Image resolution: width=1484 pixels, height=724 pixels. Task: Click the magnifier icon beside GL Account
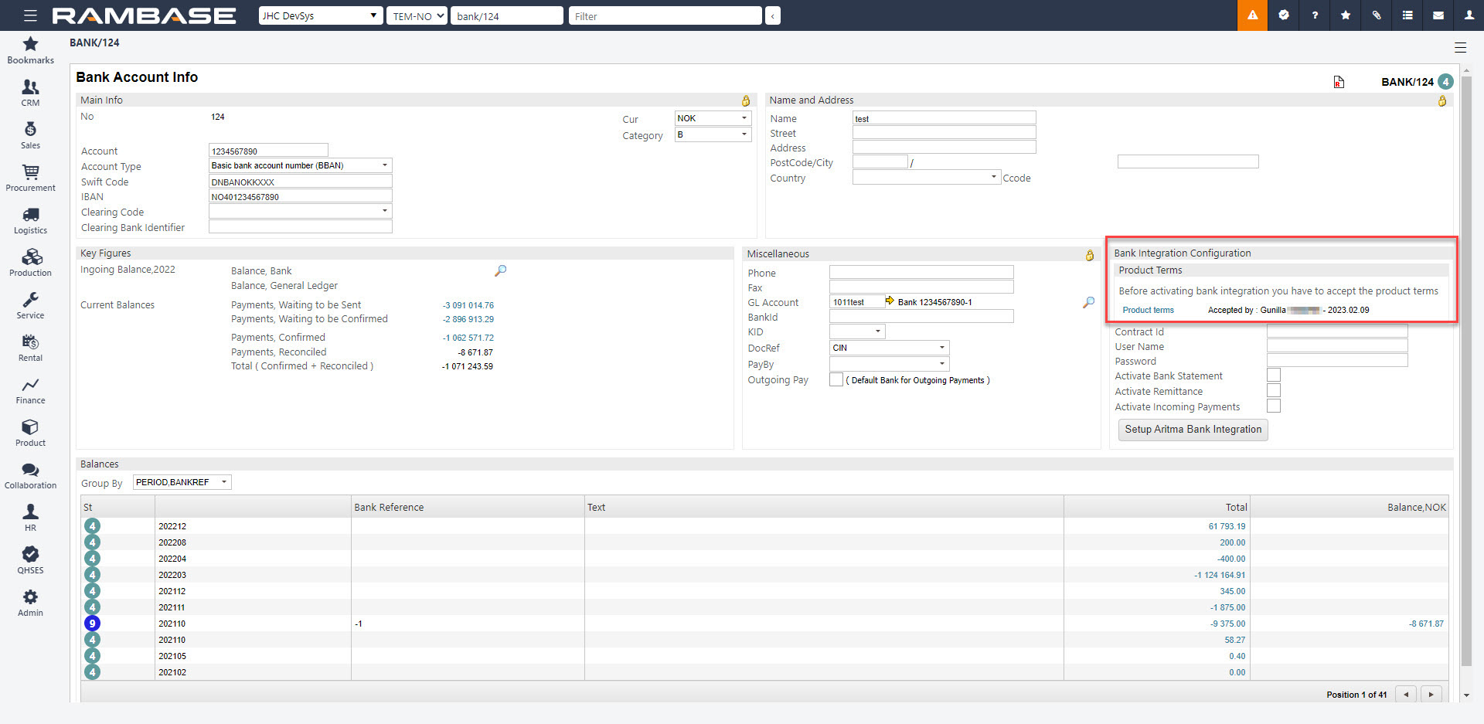[x=1088, y=302]
